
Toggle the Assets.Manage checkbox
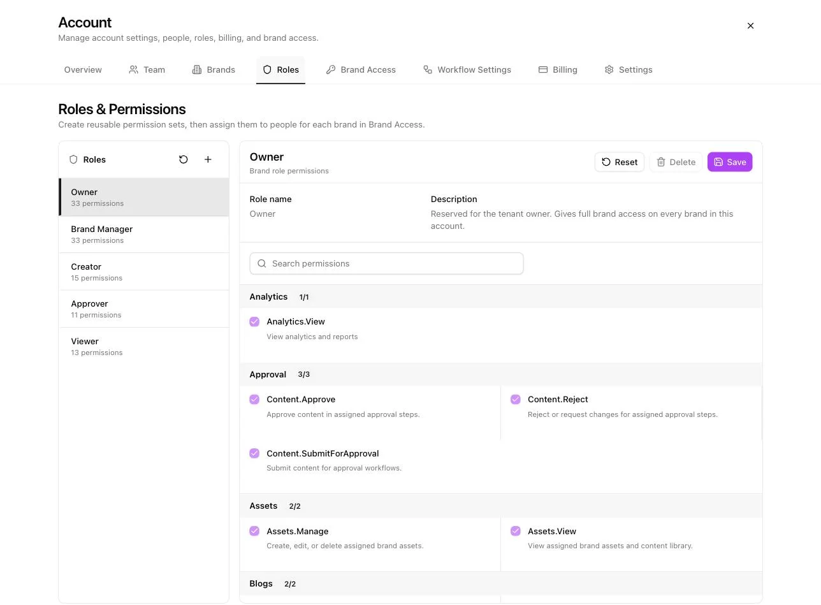point(254,531)
